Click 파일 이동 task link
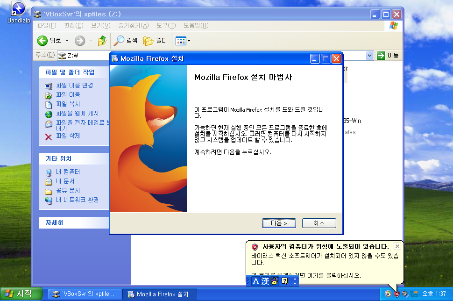This screenshot has width=453, height=301. (68, 94)
